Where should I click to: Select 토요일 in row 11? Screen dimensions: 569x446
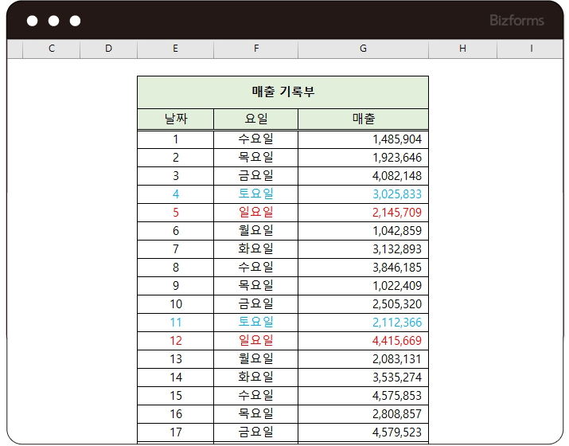tap(255, 323)
